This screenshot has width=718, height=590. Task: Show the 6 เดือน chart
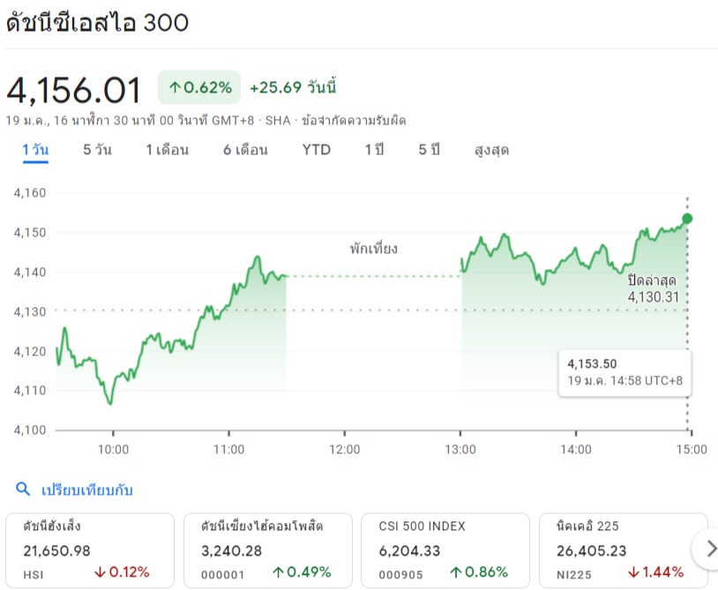(245, 150)
